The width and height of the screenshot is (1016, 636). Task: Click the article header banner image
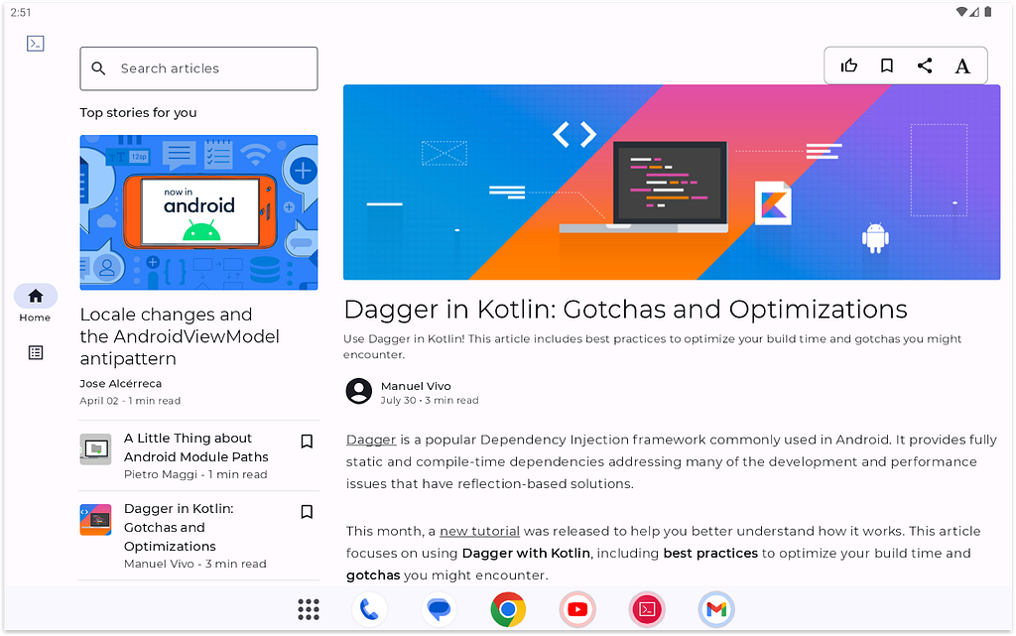(672, 182)
